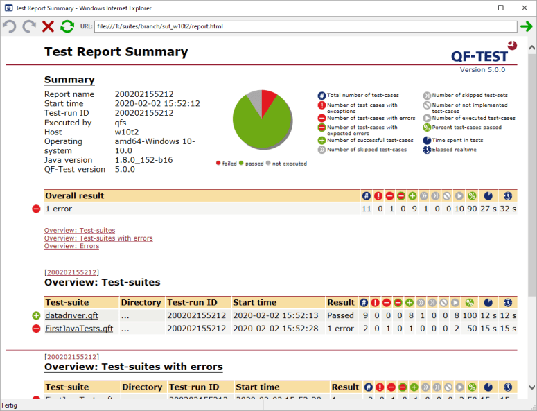Open the FirstJavaTests.qft test-suite link
Screen dimensions: 537x411
[x=79, y=329]
